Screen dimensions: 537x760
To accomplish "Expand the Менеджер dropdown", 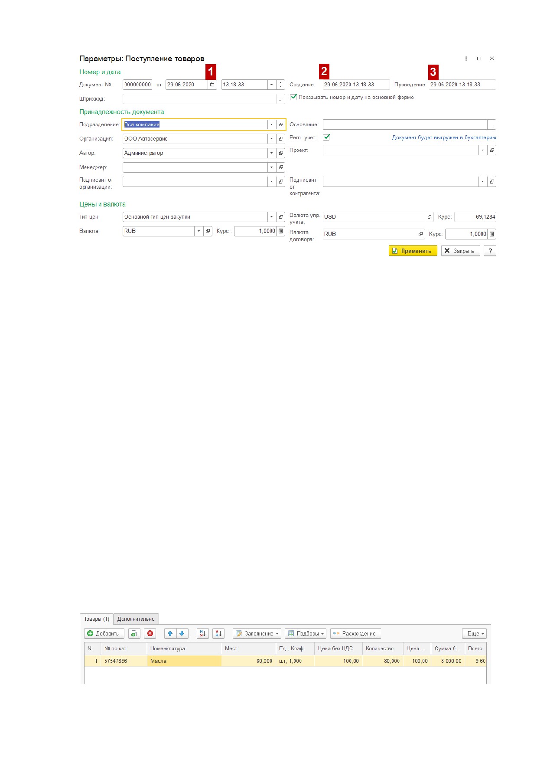I will tap(272, 167).
